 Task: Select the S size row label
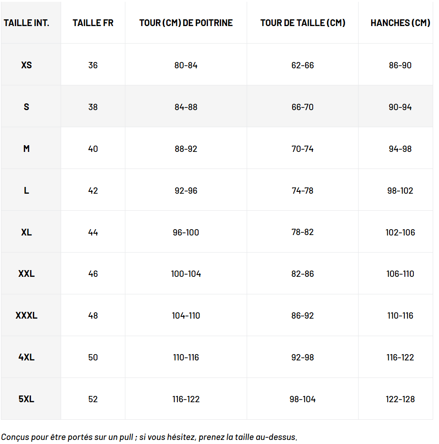pos(27,107)
